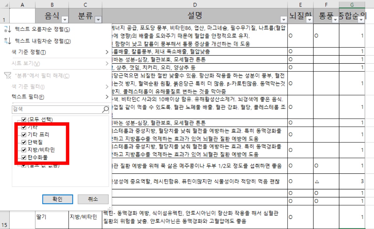Screen dimensions: 374x229
Task: Open the 음식 column filter dropdown
Action: click(65, 20)
